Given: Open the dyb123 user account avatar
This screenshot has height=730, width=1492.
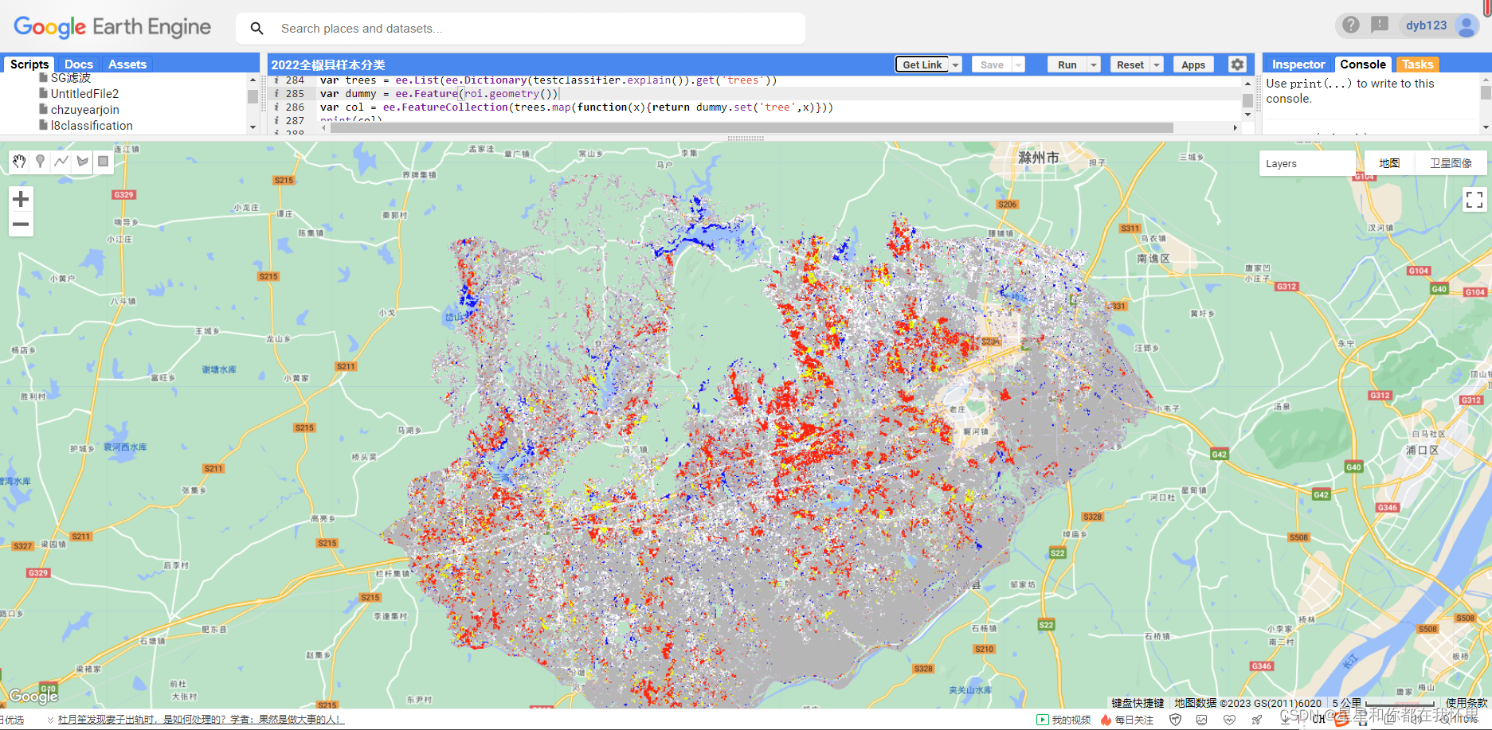Looking at the screenshot, I should [1467, 25].
